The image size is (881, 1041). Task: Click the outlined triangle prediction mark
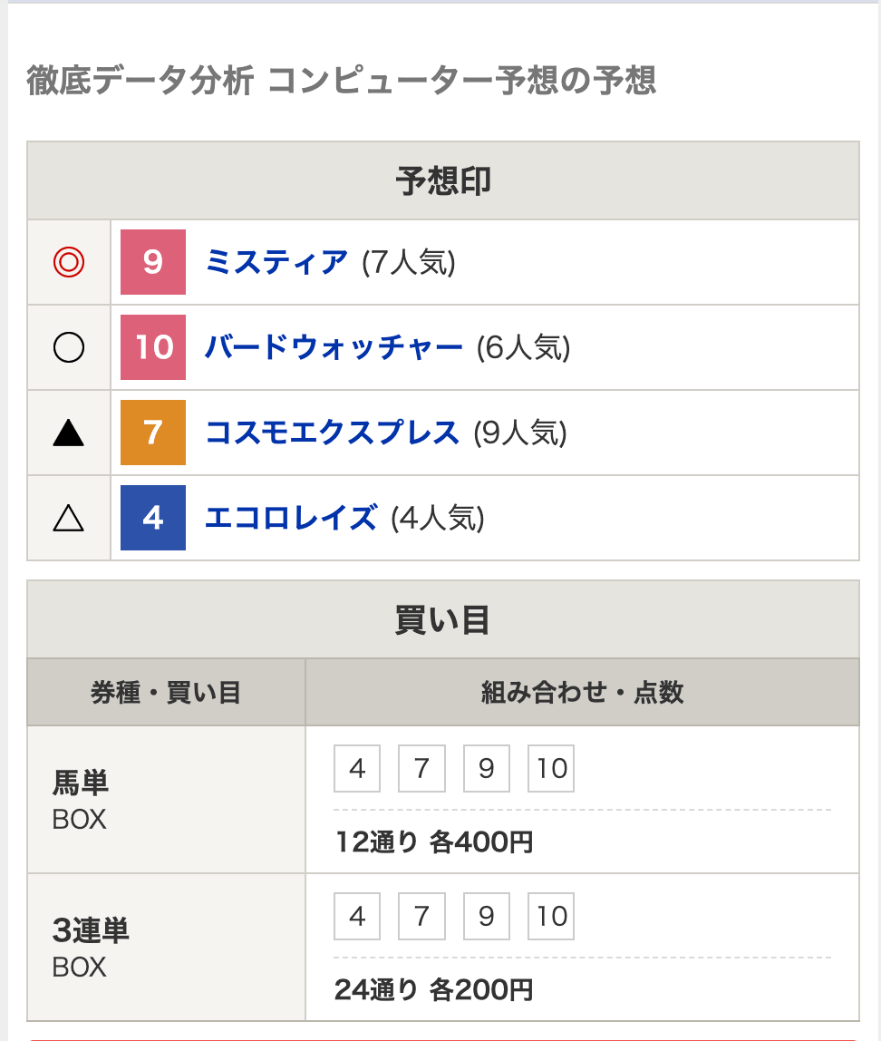pyautogui.click(x=68, y=518)
